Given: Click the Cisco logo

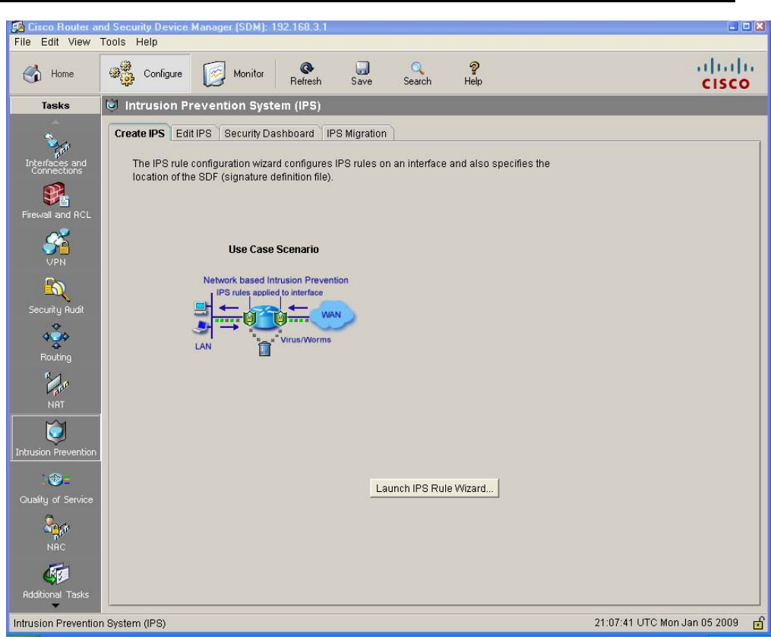Looking at the screenshot, I should (725, 74).
